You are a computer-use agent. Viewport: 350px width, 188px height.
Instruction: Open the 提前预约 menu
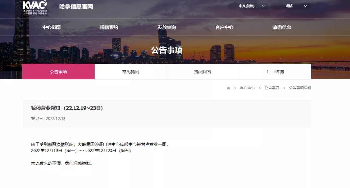(110, 27)
